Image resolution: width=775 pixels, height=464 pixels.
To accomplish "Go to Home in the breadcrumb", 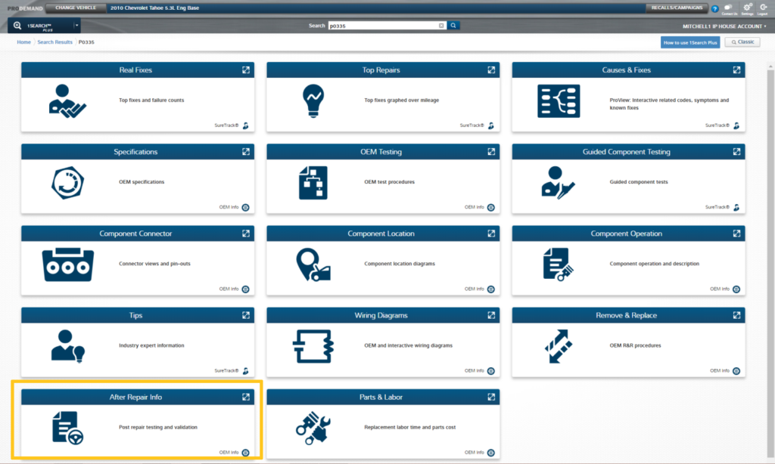I will (x=24, y=42).
